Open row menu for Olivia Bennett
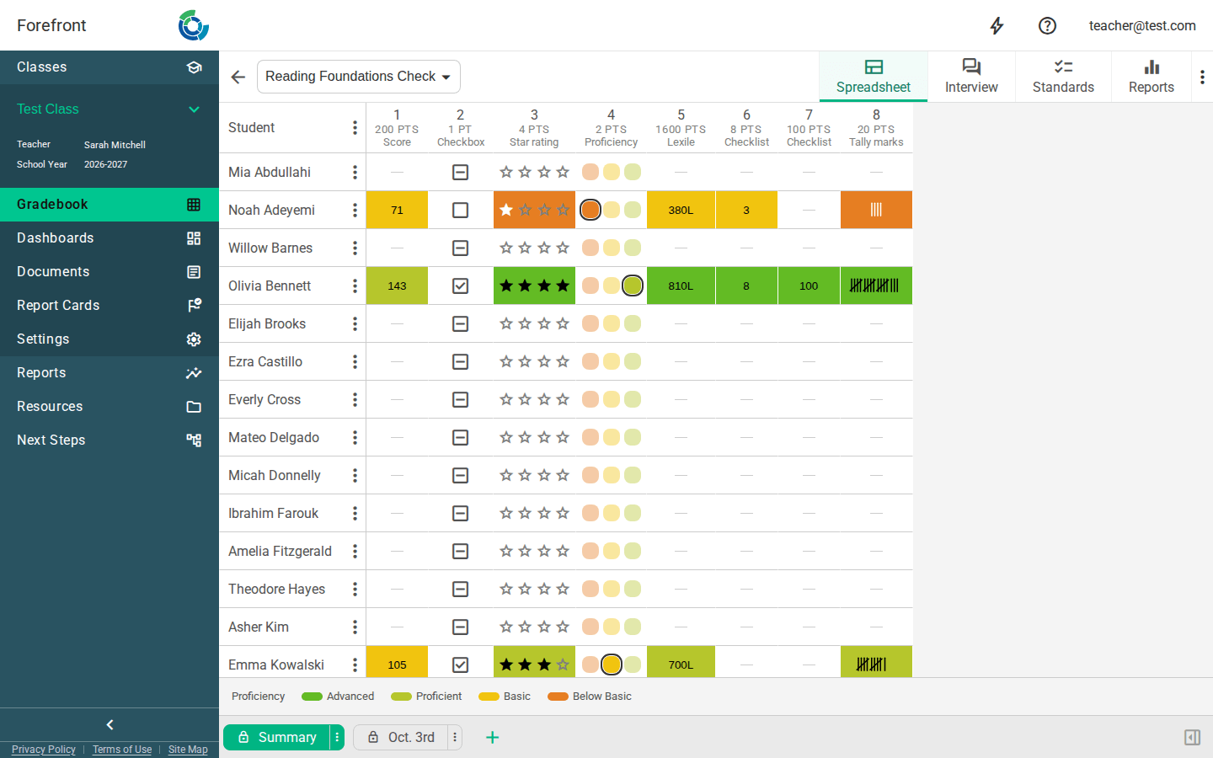 point(355,286)
